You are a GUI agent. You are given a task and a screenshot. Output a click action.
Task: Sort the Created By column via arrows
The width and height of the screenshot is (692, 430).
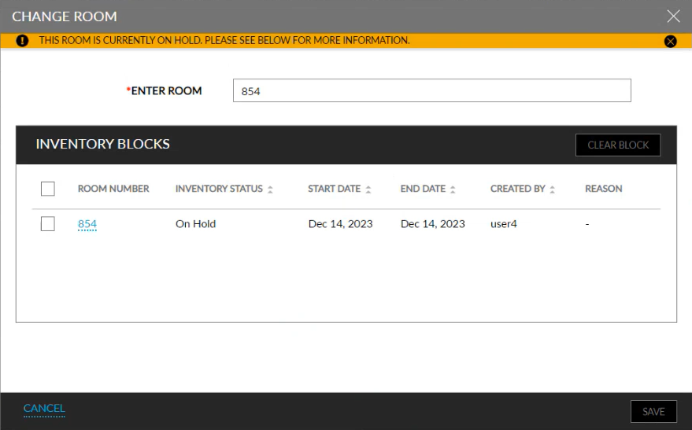552,189
